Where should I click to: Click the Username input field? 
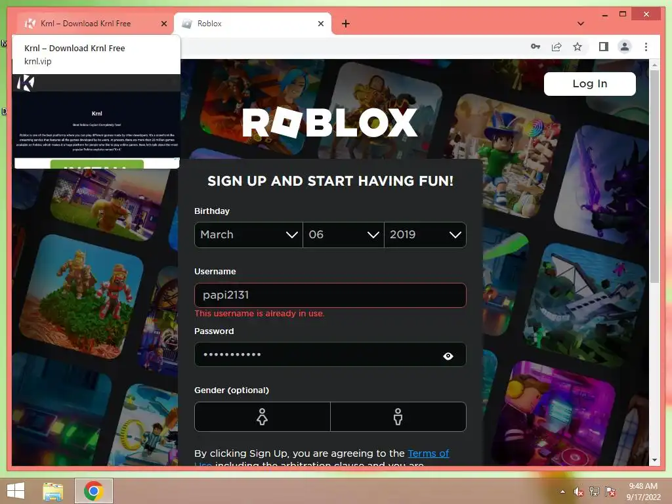tap(330, 295)
